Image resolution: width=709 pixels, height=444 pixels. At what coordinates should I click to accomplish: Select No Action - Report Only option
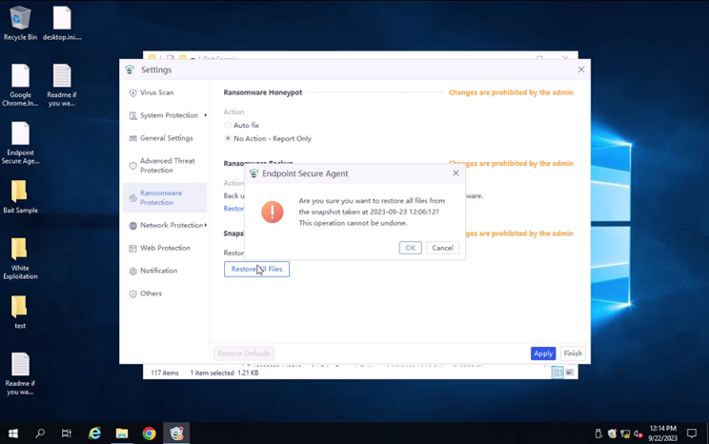point(228,139)
